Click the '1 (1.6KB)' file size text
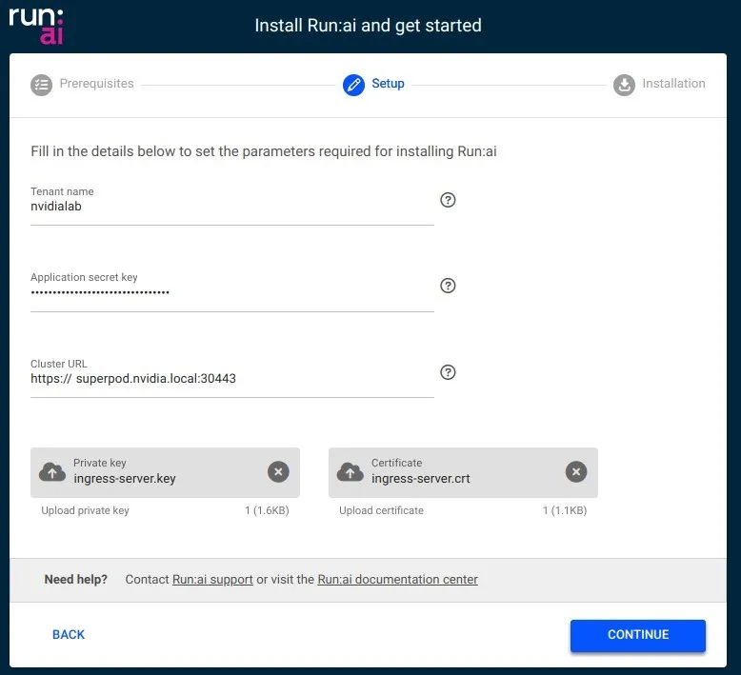 pos(267,510)
